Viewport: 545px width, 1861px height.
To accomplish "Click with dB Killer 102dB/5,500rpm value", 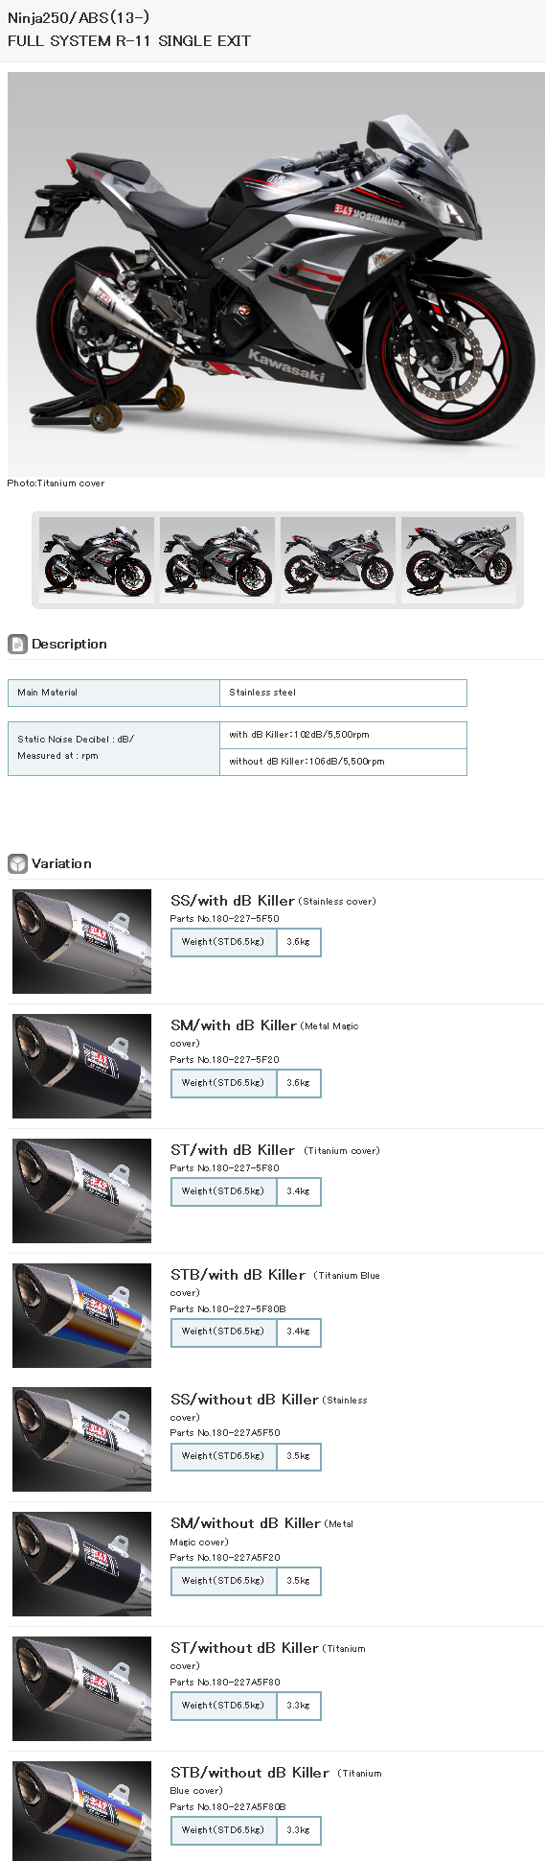I will point(343,735).
